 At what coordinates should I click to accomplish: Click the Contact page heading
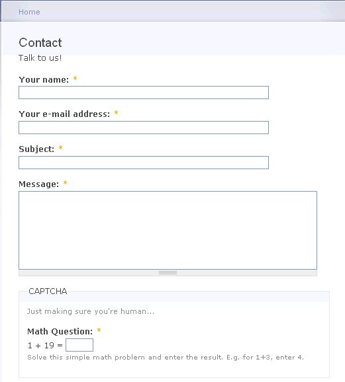coord(40,43)
